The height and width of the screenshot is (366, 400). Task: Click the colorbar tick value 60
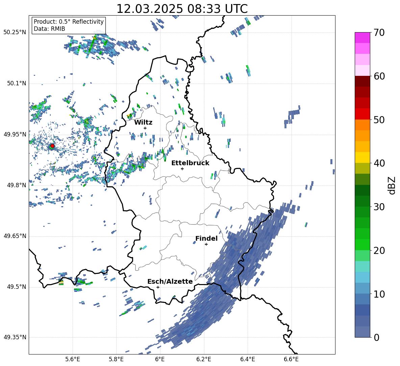pos(379,76)
